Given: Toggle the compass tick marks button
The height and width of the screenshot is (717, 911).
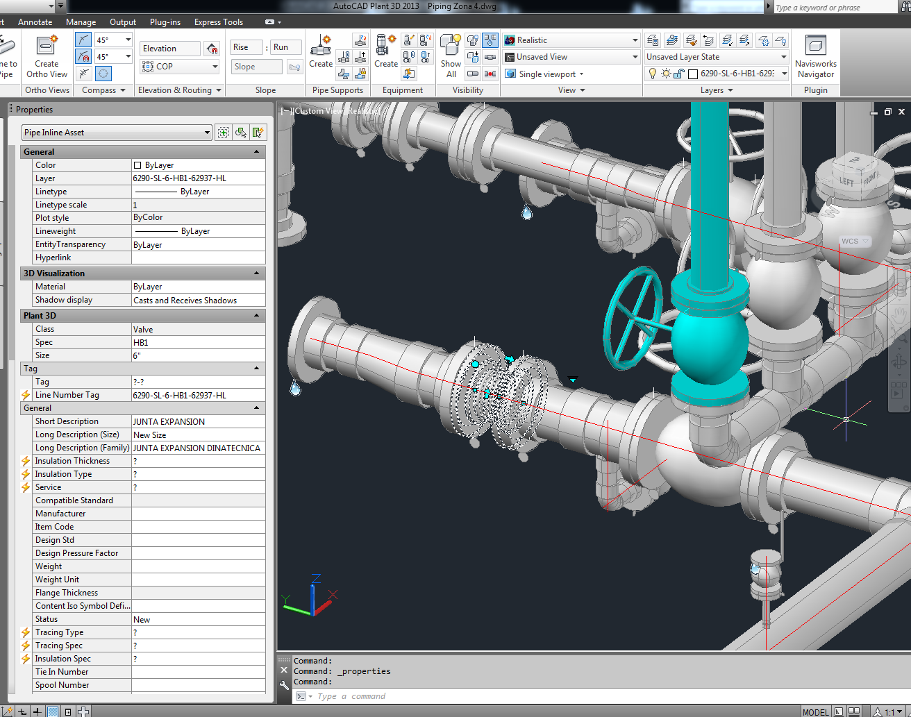Looking at the screenshot, I should coord(83,74).
